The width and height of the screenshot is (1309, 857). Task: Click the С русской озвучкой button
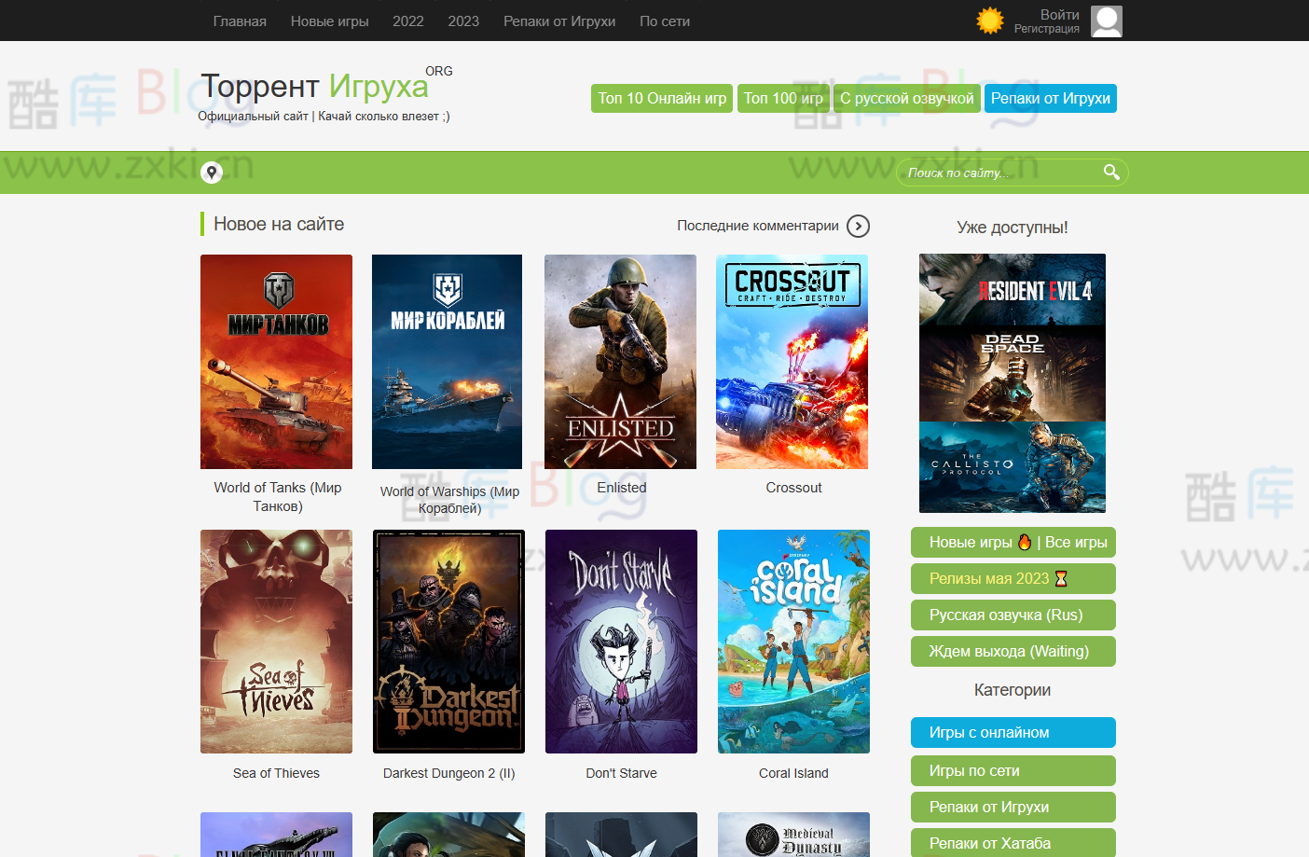click(x=906, y=99)
